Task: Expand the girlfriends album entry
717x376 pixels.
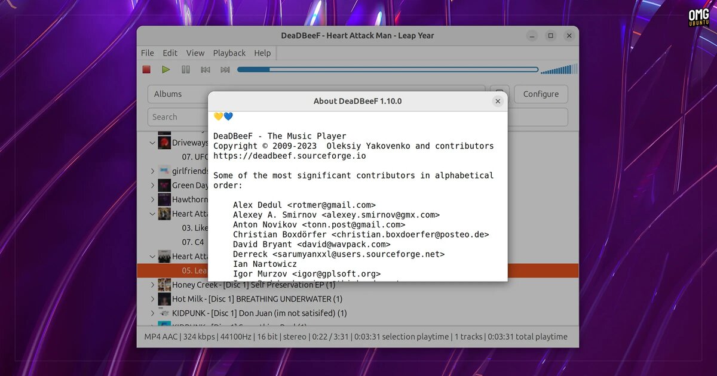Action: [152, 171]
